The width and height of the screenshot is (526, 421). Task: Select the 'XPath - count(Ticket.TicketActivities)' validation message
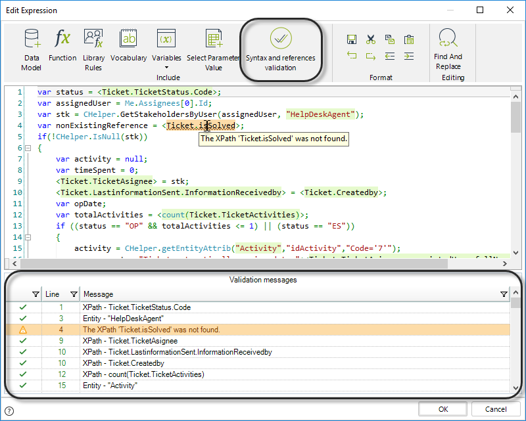click(258, 374)
